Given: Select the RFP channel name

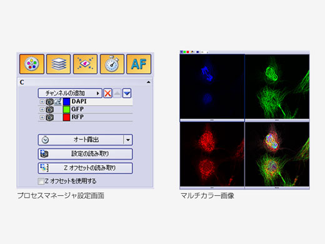Looking at the screenshot, I should tap(77, 117).
